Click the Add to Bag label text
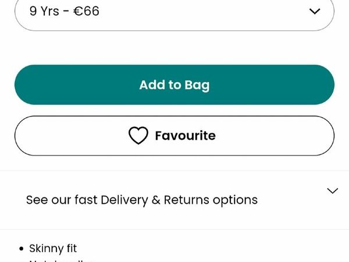Image resolution: width=349 pixels, height=262 pixels. (x=174, y=85)
